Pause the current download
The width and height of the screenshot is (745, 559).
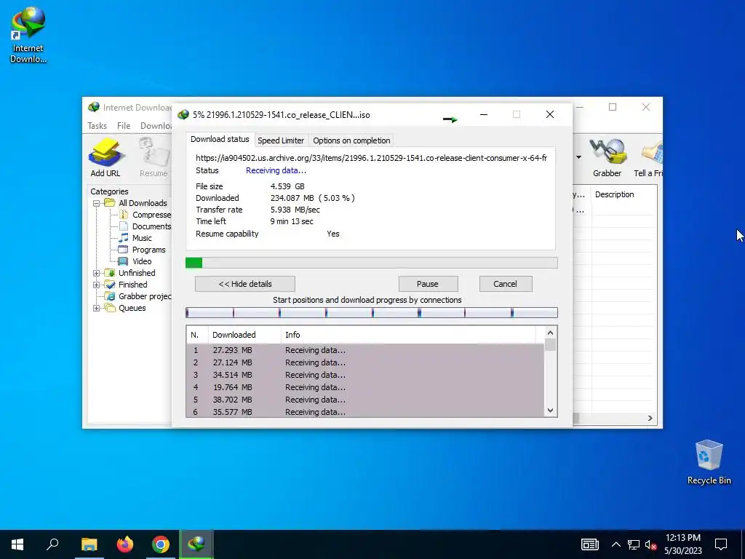(x=428, y=284)
